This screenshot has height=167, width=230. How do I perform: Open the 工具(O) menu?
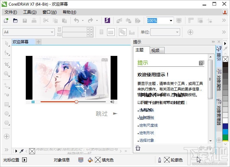click(x=30, y=12)
